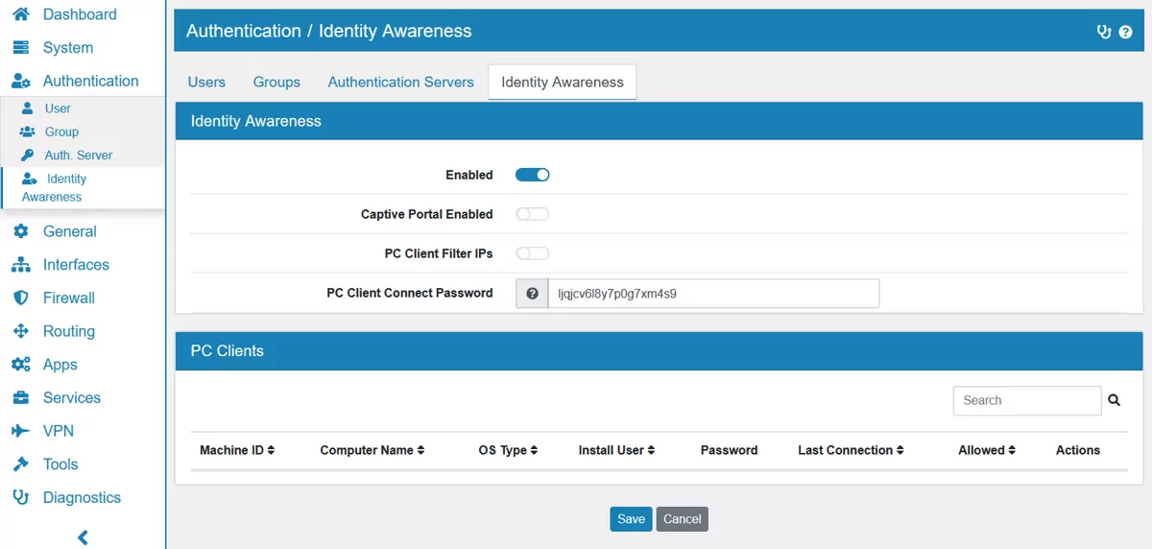Click the Save button

point(631,519)
